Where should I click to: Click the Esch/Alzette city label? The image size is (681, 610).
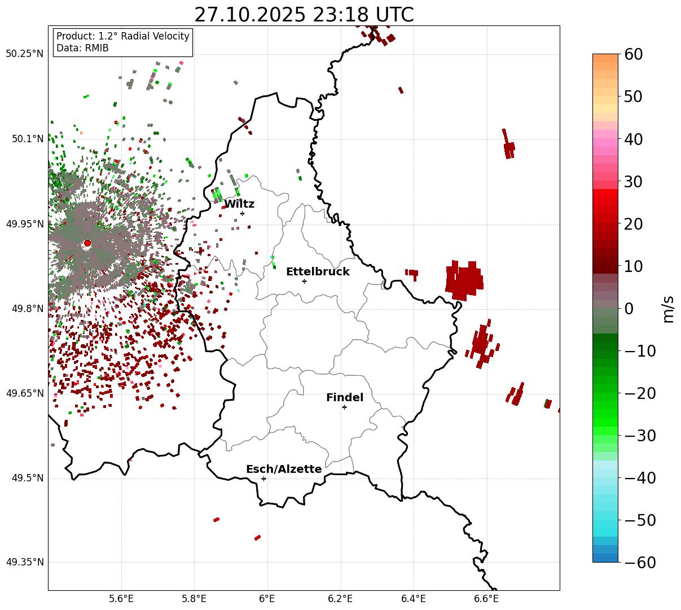coord(284,469)
